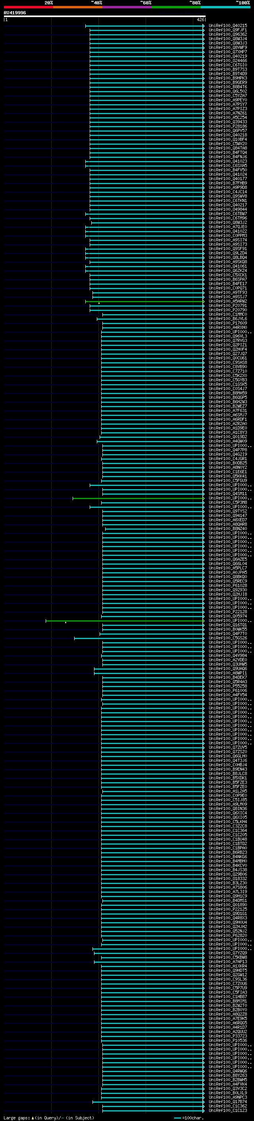The image size is (254, 1121).
Task: Select the UniRef100_C4JGR1 label
Action: [x=228, y=459]
